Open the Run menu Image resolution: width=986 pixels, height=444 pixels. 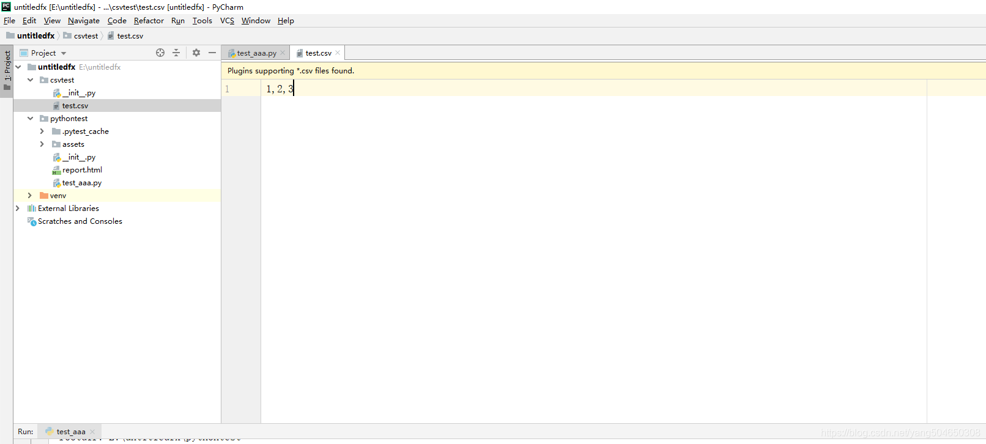tap(178, 20)
